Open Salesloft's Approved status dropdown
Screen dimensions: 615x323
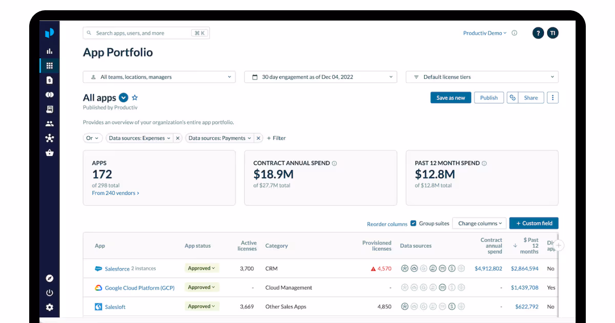pos(202,306)
